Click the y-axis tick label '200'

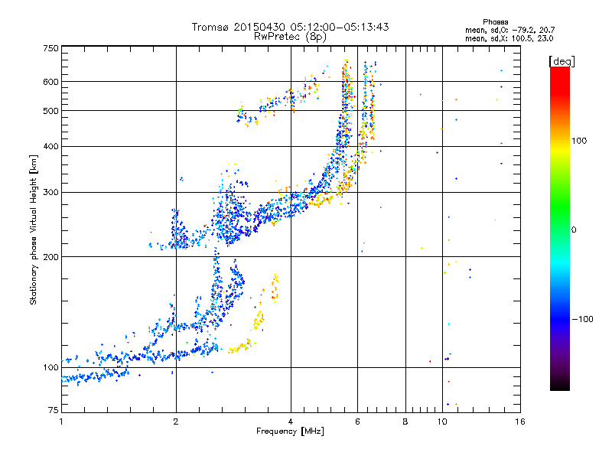click(x=50, y=257)
